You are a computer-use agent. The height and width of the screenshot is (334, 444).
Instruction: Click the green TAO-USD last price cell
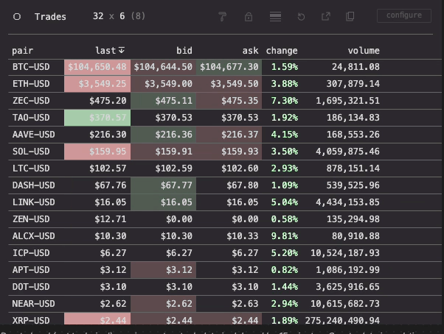tap(97, 117)
